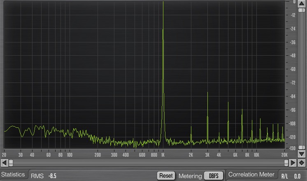This screenshot has width=307, height=181.
Task: Click the -130 dB level axis label
Action: [x=292, y=148]
